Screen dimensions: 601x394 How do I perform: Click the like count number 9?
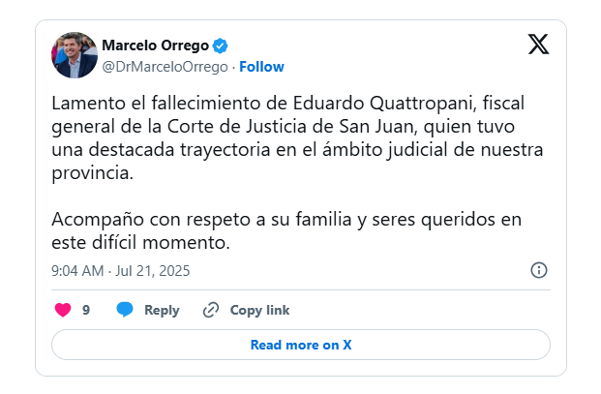pyautogui.click(x=86, y=311)
